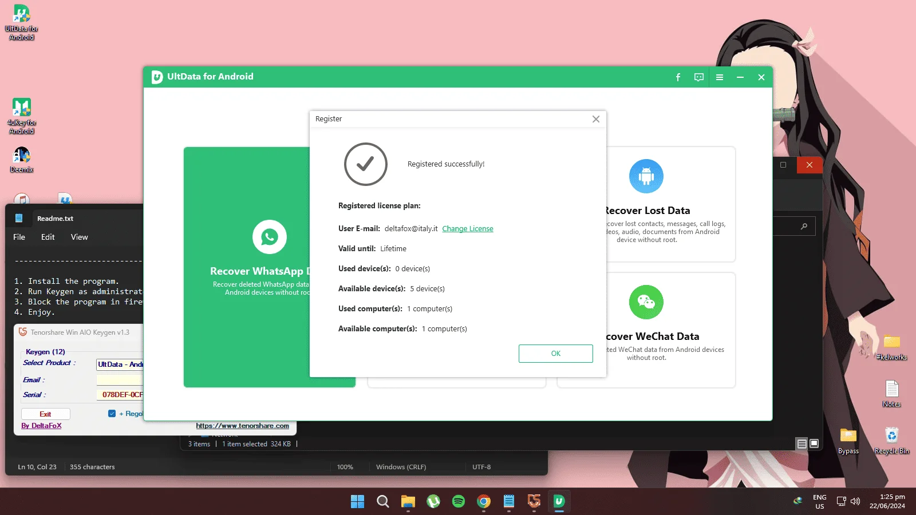Click the deltafox@italy.it email text
Screen dimensions: 916x515
coord(411,229)
